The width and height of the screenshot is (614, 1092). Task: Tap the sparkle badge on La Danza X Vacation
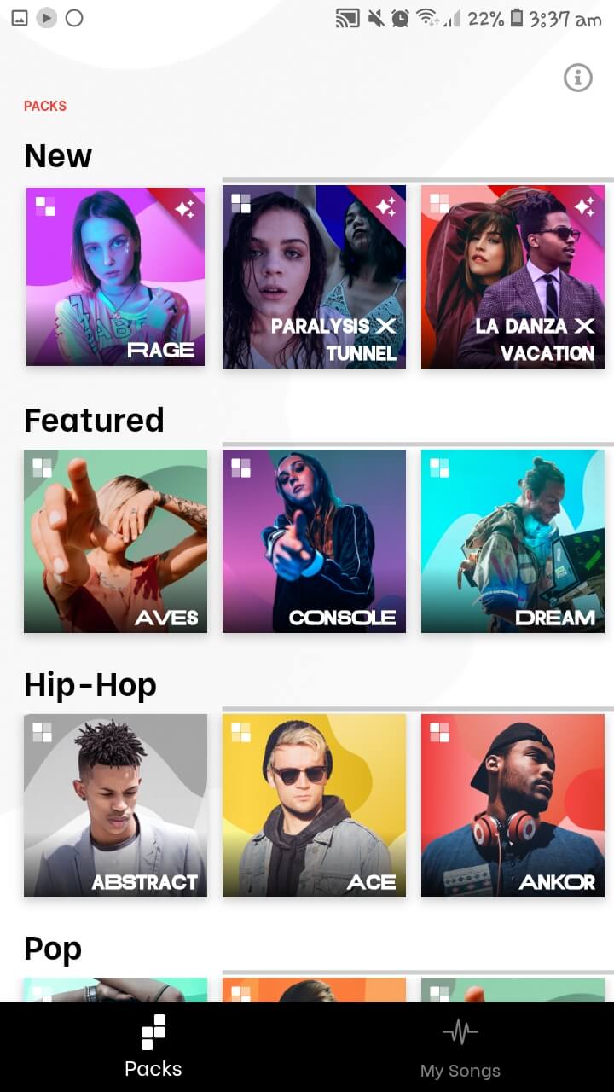tap(584, 206)
